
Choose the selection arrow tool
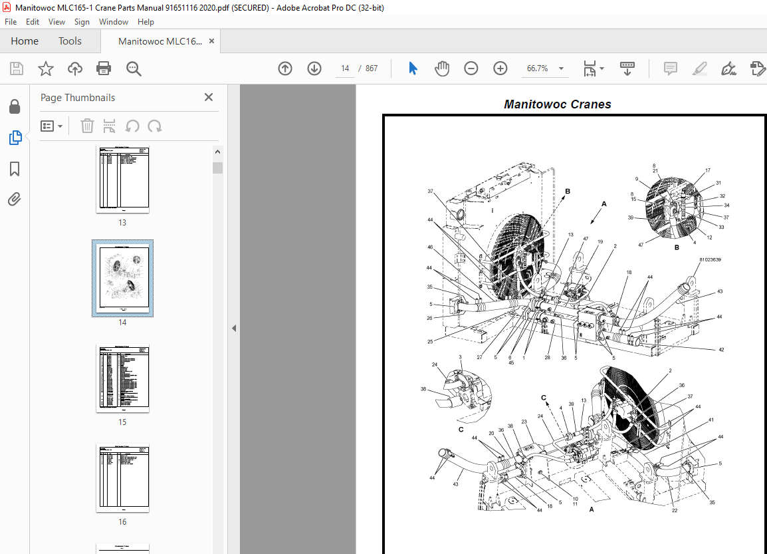click(x=413, y=69)
